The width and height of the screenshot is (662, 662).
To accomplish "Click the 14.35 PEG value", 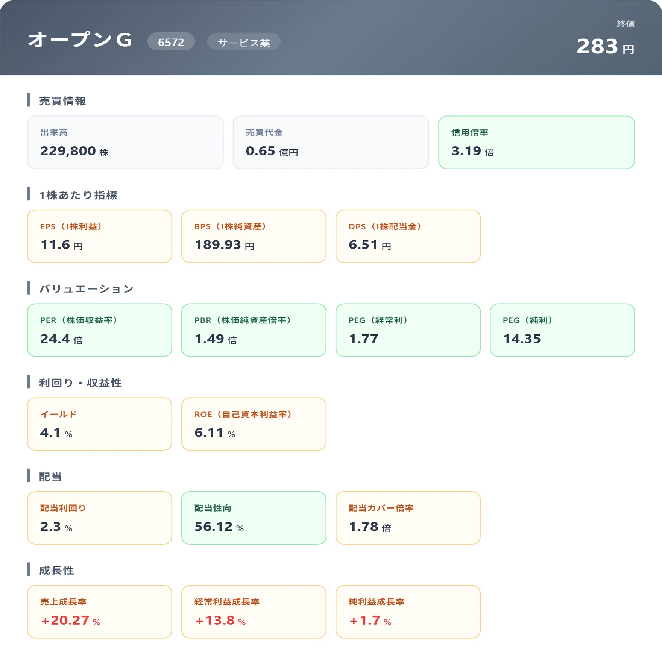I will [x=522, y=339].
